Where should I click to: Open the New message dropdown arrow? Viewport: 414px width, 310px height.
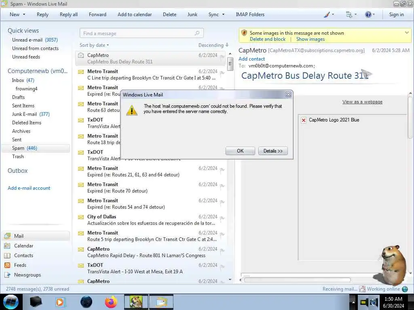tap(24, 15)
